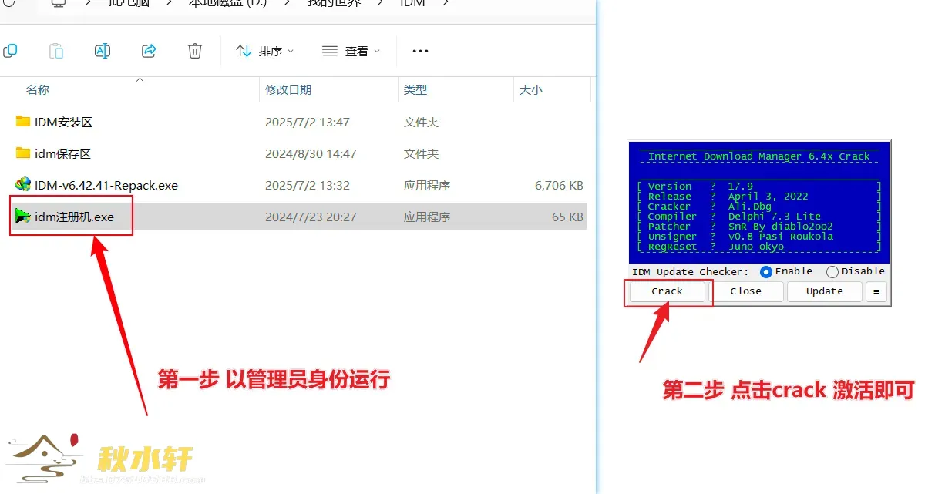Click the Copy icon in the Explorer toolbar
Viewport: 945px width, 494px height.
[11, 51]
